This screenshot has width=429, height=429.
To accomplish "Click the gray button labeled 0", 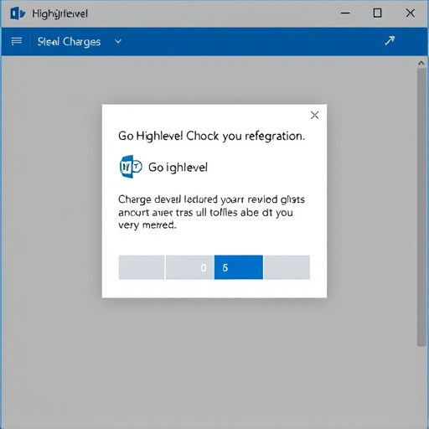I will pyautogui.click(x=190, y=267).
